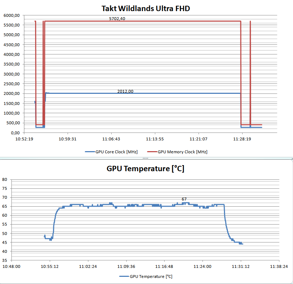This screenshot has height=284, width=293.
Task: Click the 2012,00 data label
Action: pyautogui.click(x=125, y=91)
